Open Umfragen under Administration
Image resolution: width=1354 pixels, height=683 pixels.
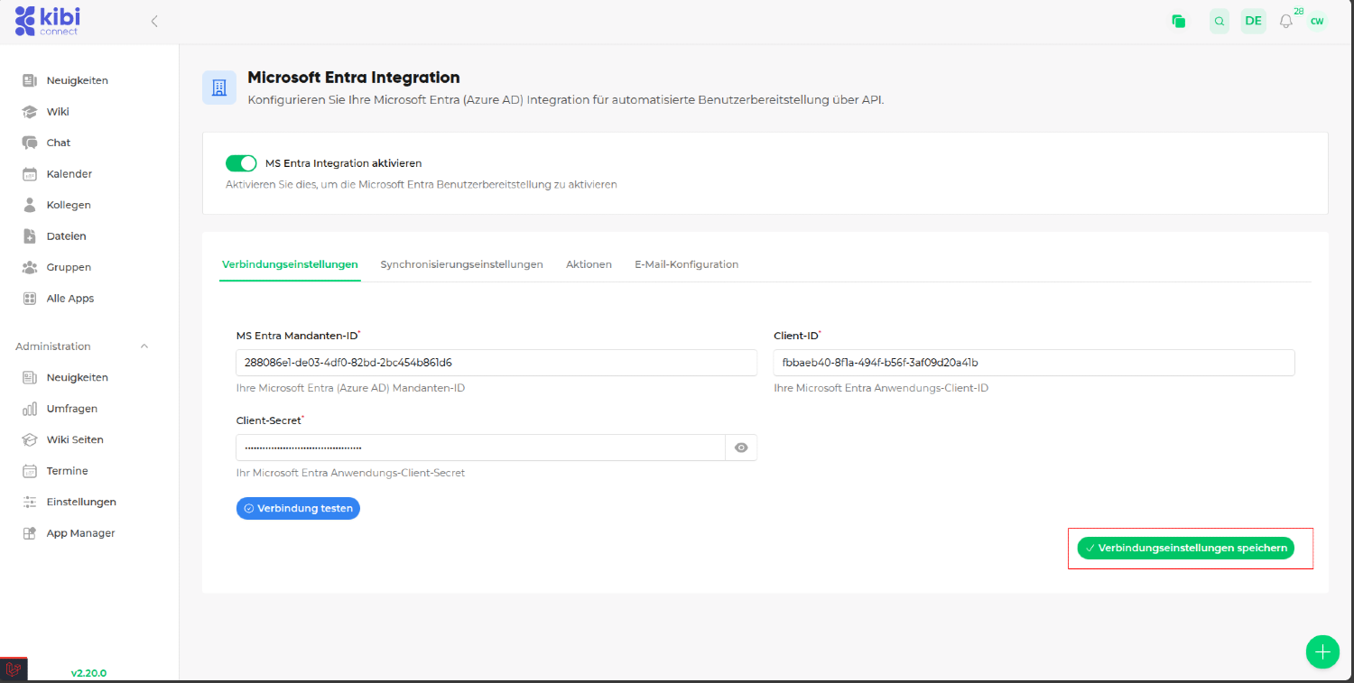[x=72, y=409]
